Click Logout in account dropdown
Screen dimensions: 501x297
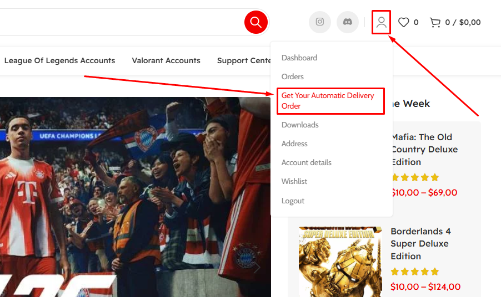tap(293, 201)
